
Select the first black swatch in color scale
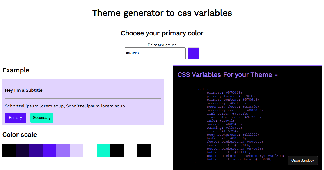tap(9, 151)
